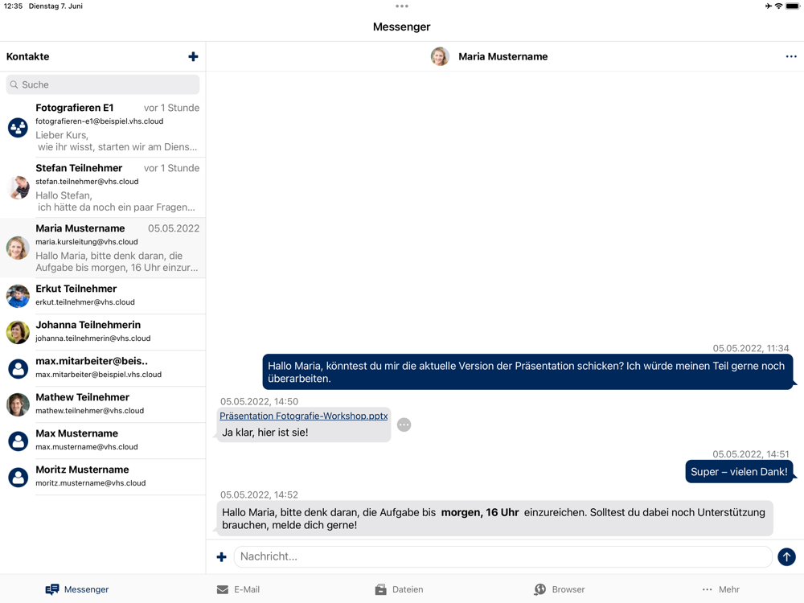The height and width of the screenshot is (603, 804).
Task: Click max.mitarbeiter default avatar icon
Action: tap(18, 368)
